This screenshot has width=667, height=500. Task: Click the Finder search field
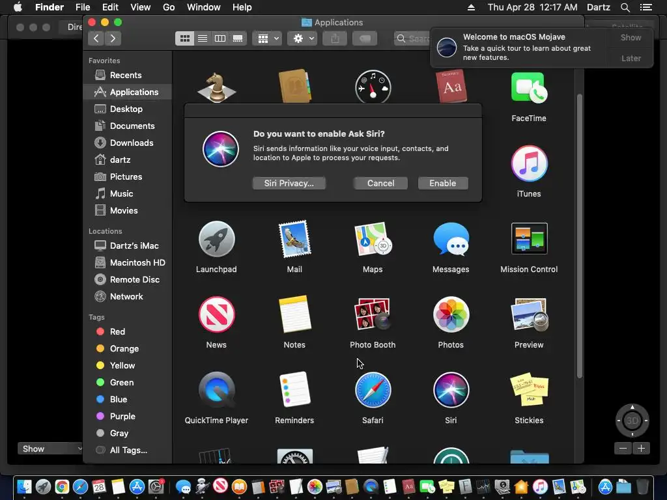click(412, 38)
